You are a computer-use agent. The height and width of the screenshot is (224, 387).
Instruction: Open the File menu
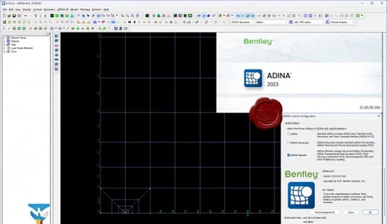coord(5,10)
